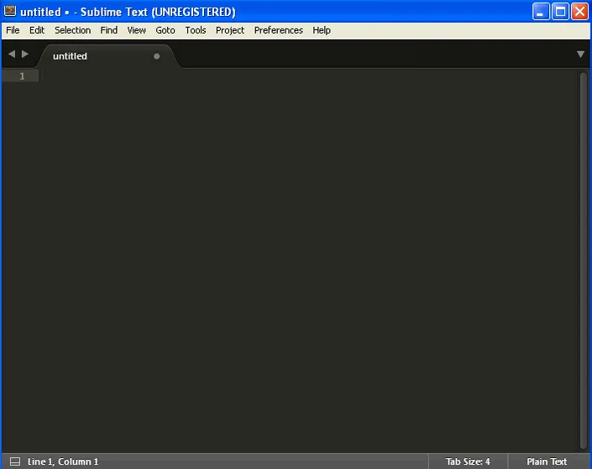
Task: Close untitled tab via unsaved dot
Action: [157, 56]
